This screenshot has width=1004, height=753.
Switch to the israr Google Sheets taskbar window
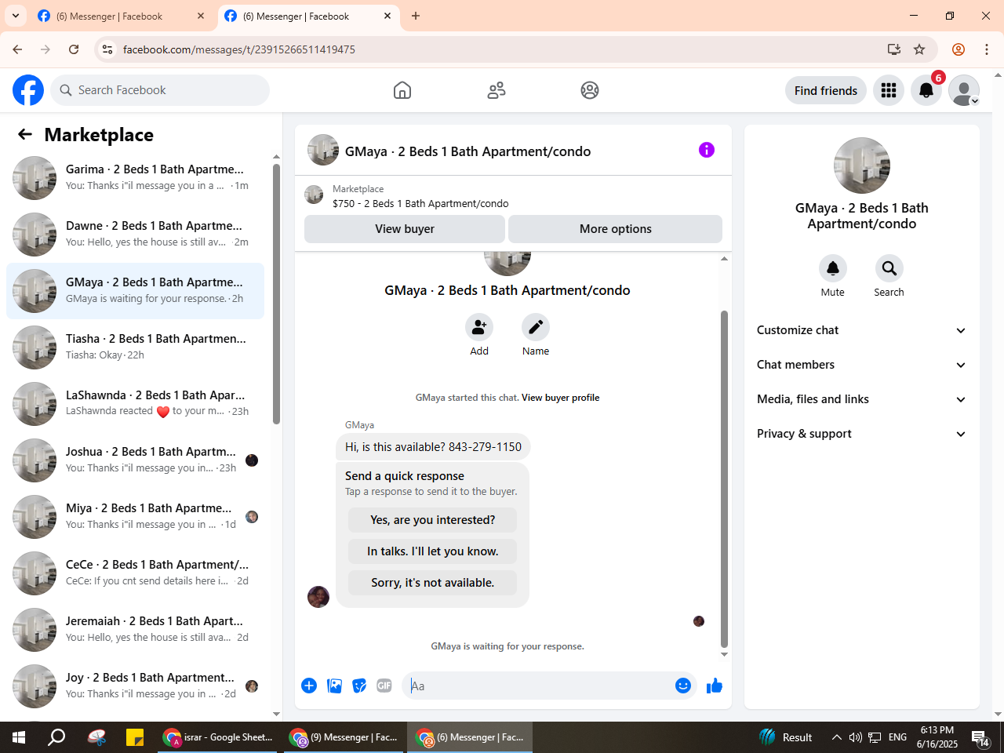pos(217,737)
